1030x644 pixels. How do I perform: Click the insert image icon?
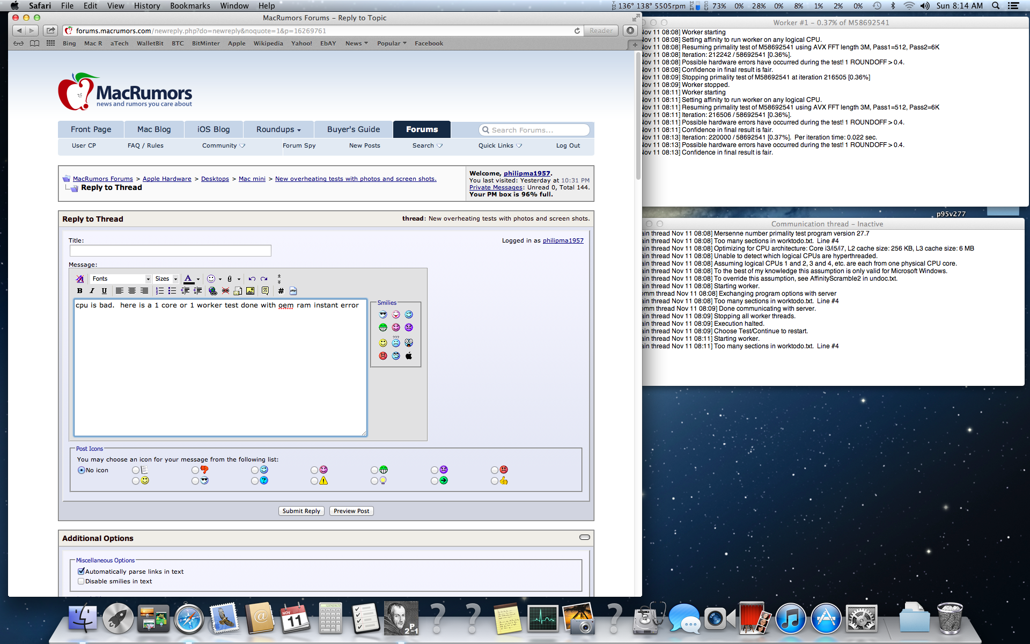click(x=251, y=291)
